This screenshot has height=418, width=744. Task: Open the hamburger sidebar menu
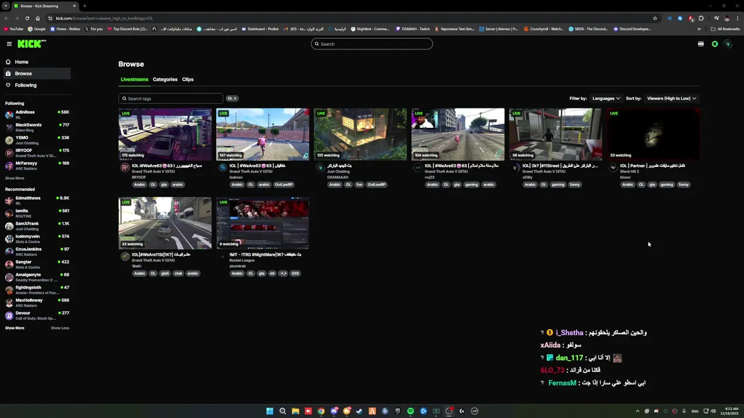coord(9,44)
